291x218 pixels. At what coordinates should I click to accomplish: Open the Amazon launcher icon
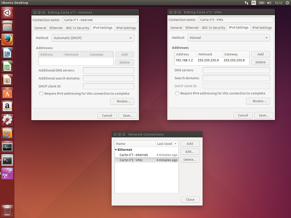tap(7, 107)
